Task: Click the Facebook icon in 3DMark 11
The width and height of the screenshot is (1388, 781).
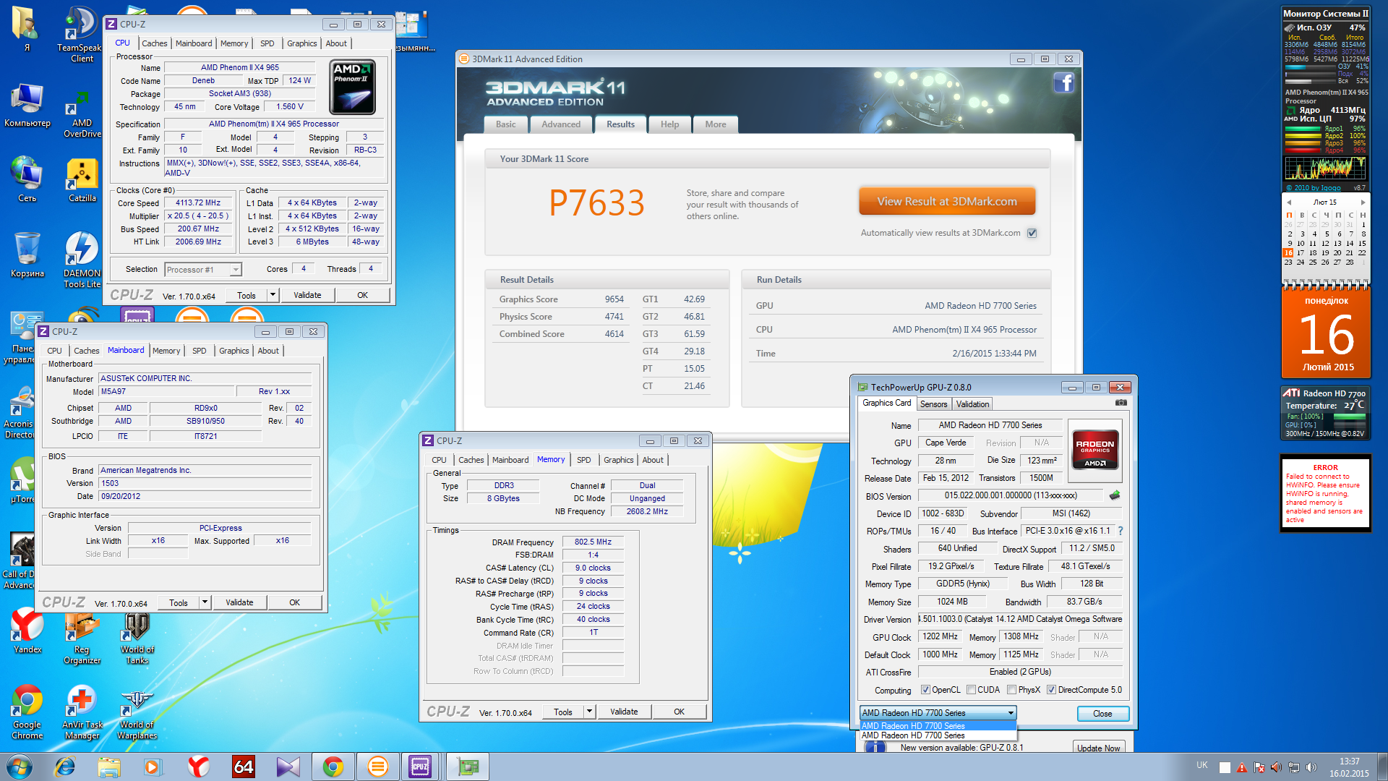Action: click(x=1063, y=82)
